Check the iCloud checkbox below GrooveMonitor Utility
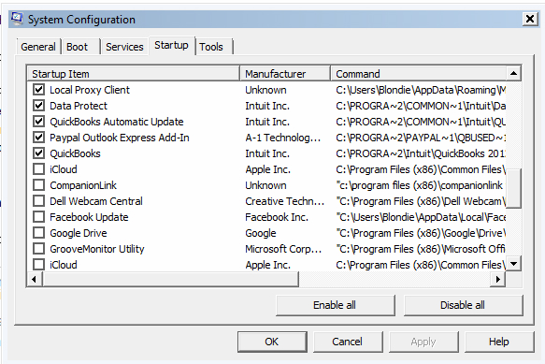The image size is (545, 364). click(38, 265)
